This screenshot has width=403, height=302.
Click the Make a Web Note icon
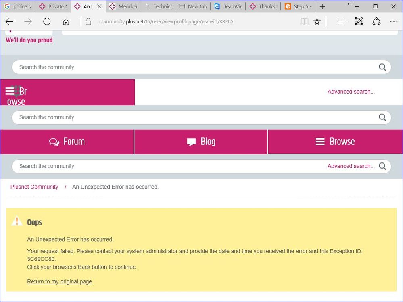click(x=359, y=22)
